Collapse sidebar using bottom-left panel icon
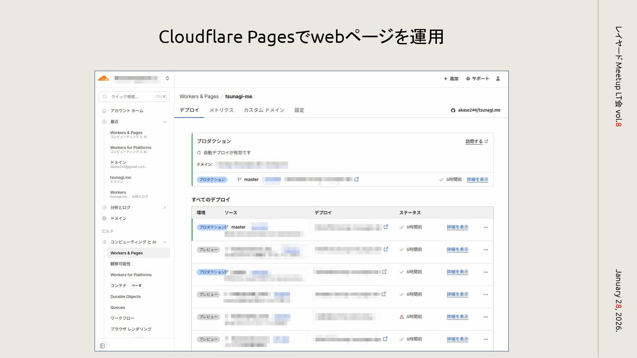The image size is (637, 358). tap(103, 346)
